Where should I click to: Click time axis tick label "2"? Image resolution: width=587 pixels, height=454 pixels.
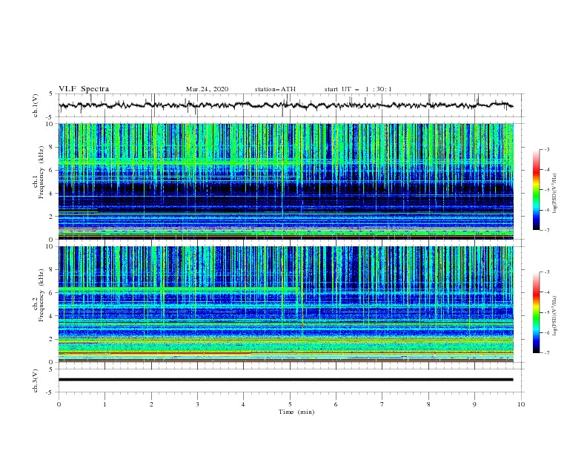click(x=151, y=404)
